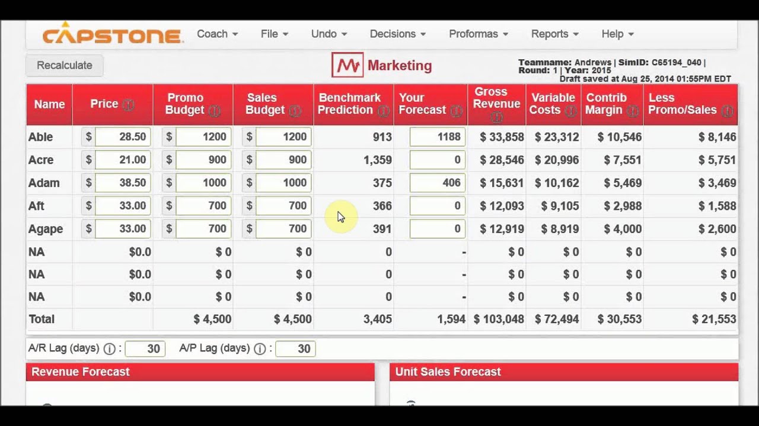
Task: Edit the A/P Lag days field
Action: click(295, 348)
